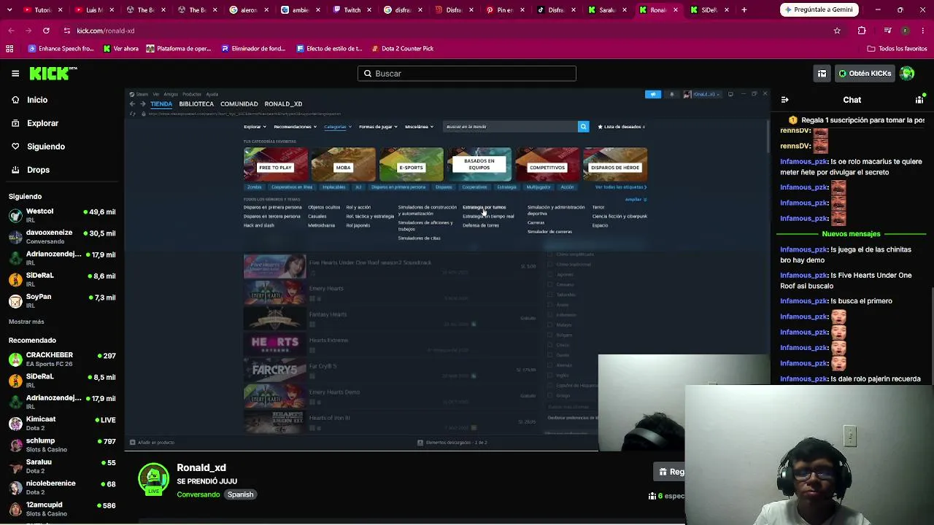Expand the Recomendaciones dropdown in Steam
This screenshot has height=525, width=934.
pos(295,127)
